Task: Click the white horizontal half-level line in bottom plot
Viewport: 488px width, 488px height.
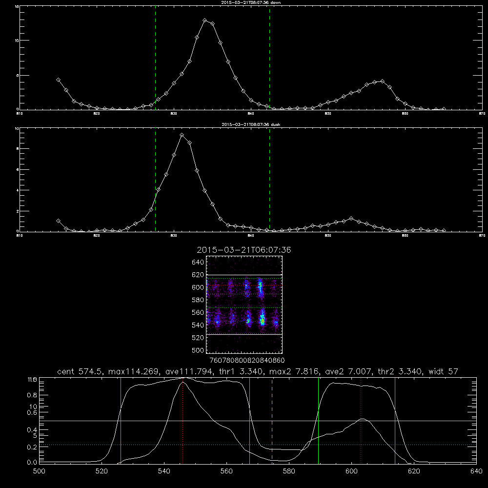Action: [258, 421]
